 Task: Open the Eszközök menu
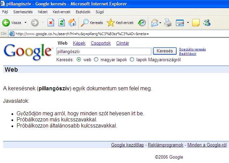[x=83, y=12]
